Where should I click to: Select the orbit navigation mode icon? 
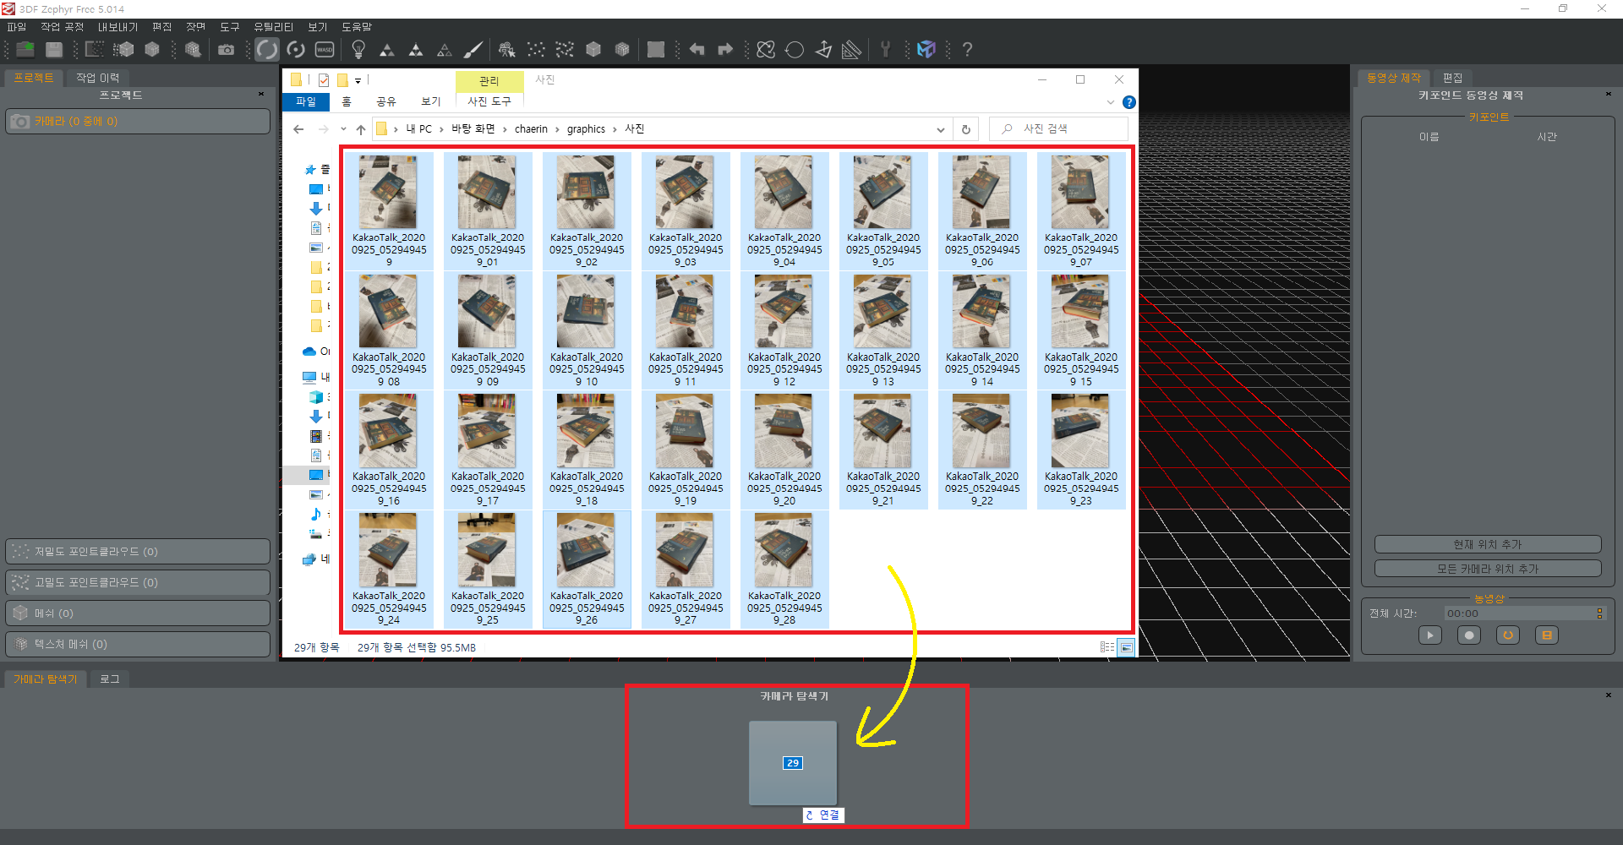[x=267, y=50]
